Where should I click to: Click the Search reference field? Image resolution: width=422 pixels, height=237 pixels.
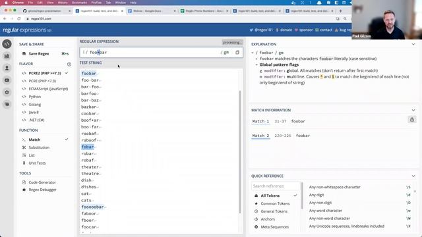tap(276, 186)
